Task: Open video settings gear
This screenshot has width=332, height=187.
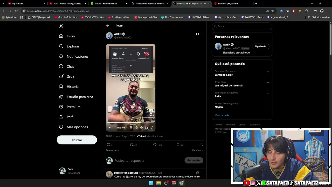Action: click(x=141, y=128)
